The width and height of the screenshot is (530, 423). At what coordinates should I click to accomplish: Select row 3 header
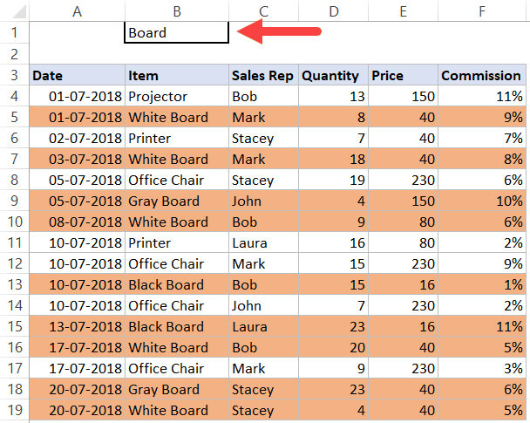(x=14, y=75)
